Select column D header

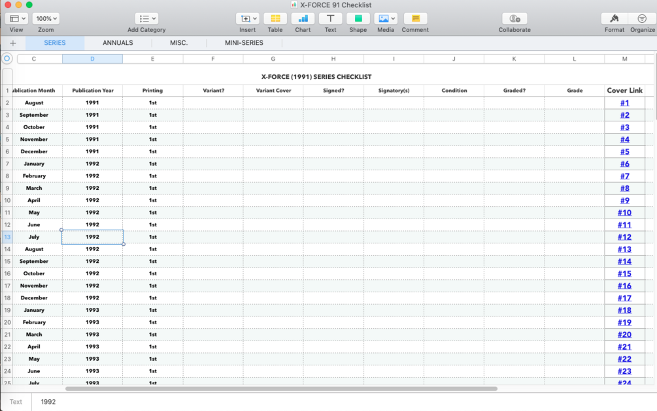pos(92,59)
